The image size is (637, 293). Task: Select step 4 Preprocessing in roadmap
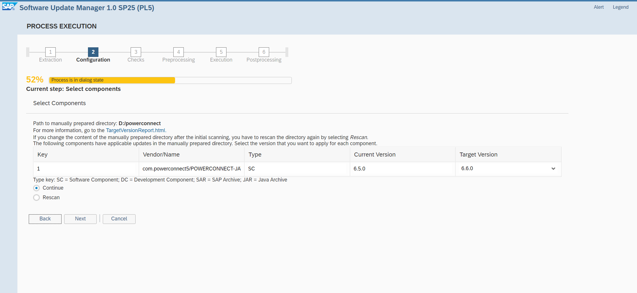179,52
